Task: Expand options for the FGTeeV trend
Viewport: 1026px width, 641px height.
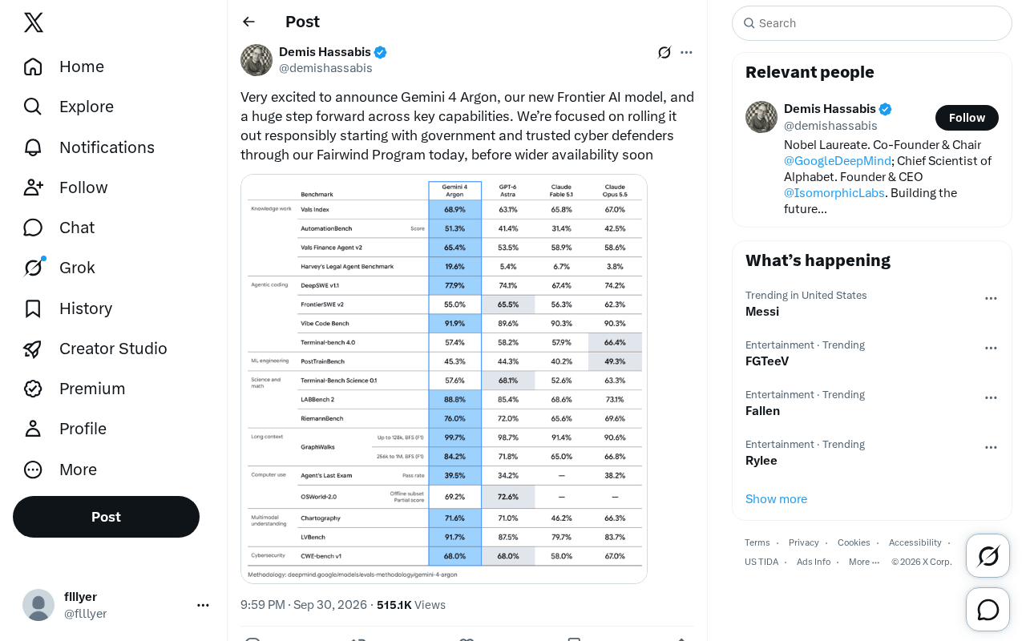Action: pyautogui.click(x=991, y=348)
